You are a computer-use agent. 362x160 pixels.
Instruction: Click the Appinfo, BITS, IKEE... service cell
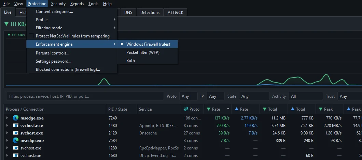coord(158,126)
